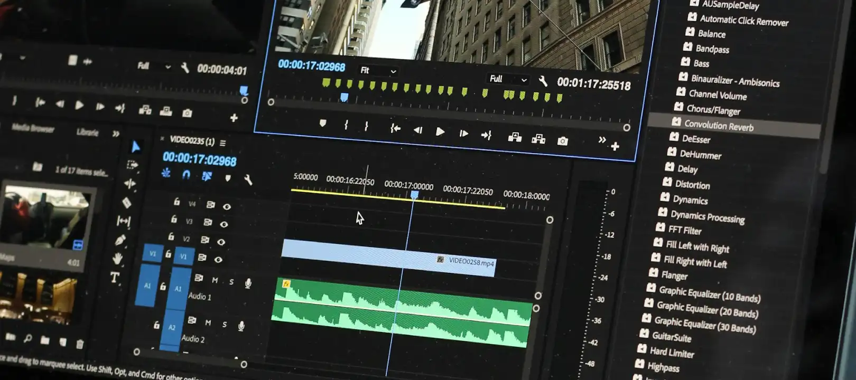This screenshot has width=856, height=380.
Task: Click timeline timecode 00:00:17:02968 field
Action: pyautogui.click(x=199, y=158)
